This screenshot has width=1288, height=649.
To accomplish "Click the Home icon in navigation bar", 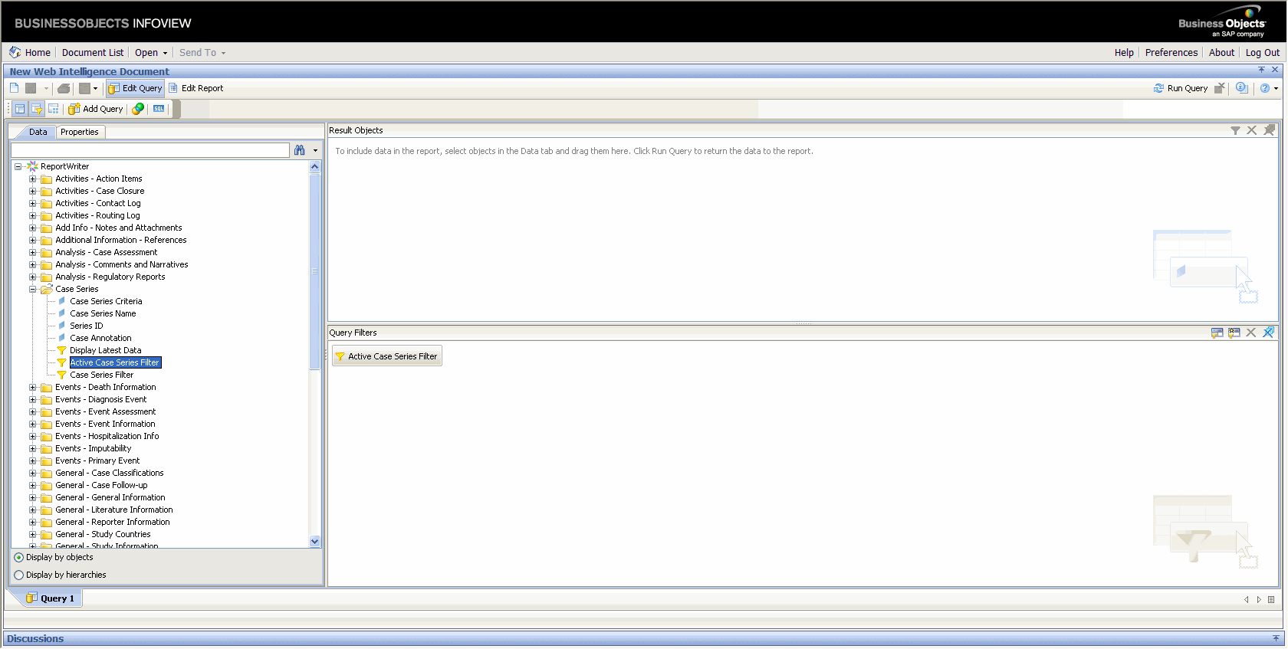I will (15, 52).
